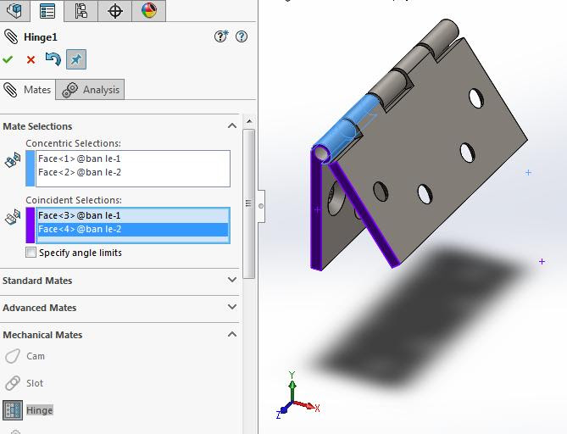Choose the Cam mechanical mate
The height and width of the screenshot is (434, 567).
pos(25,356)
